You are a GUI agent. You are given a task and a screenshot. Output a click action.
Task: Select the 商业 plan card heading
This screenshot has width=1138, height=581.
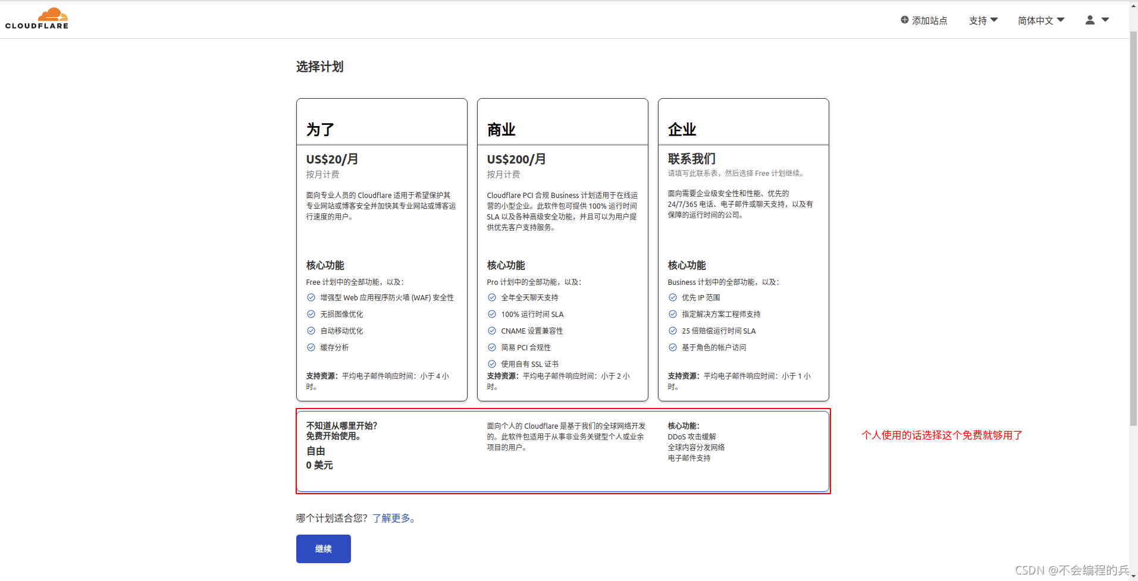click(501, 129)
